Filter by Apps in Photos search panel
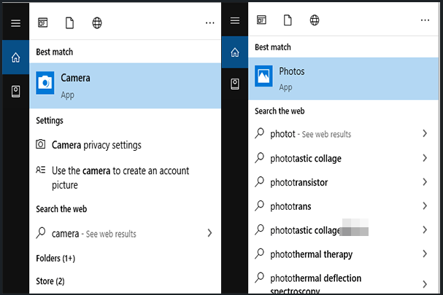Image resolution: width=443 pixels, height=295 pixels. [x=261, y=20]
